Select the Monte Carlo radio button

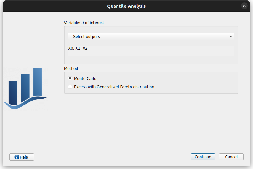tap(70, 79)
